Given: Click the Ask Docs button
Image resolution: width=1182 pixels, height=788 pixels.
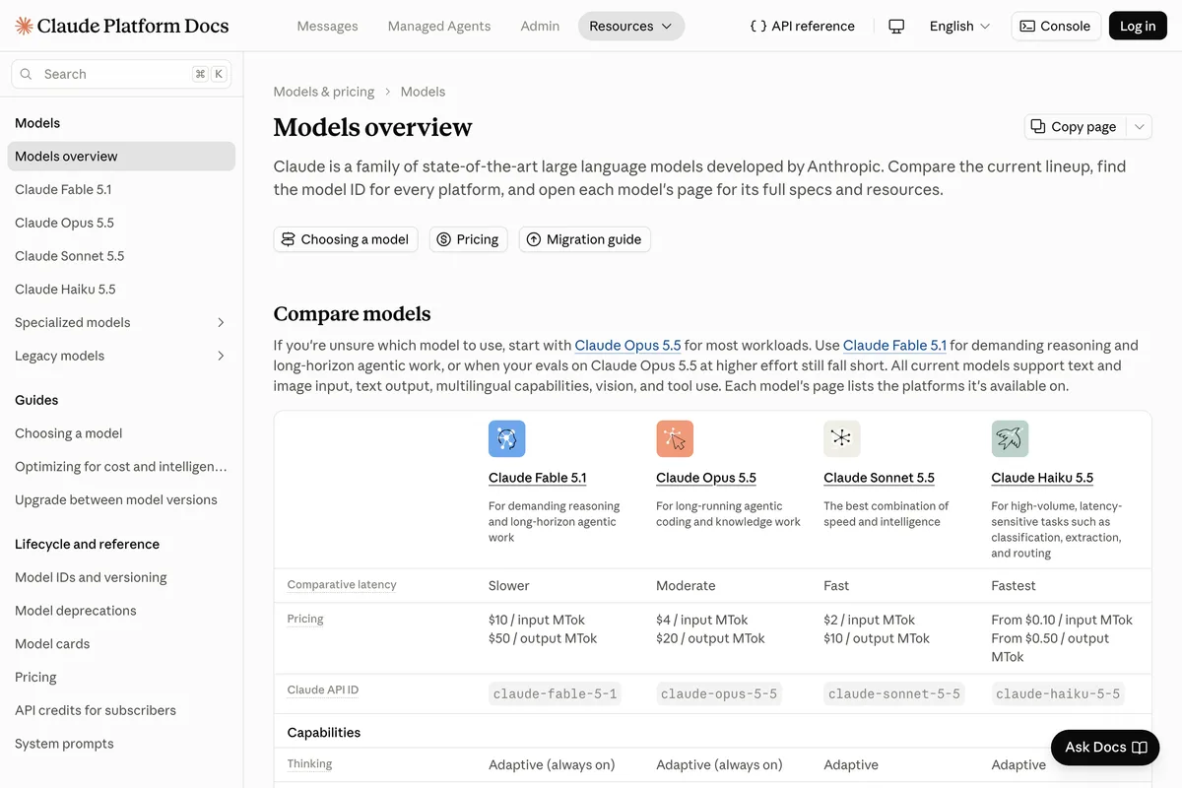Looking at the screenshot, I should pos(1105,748).
